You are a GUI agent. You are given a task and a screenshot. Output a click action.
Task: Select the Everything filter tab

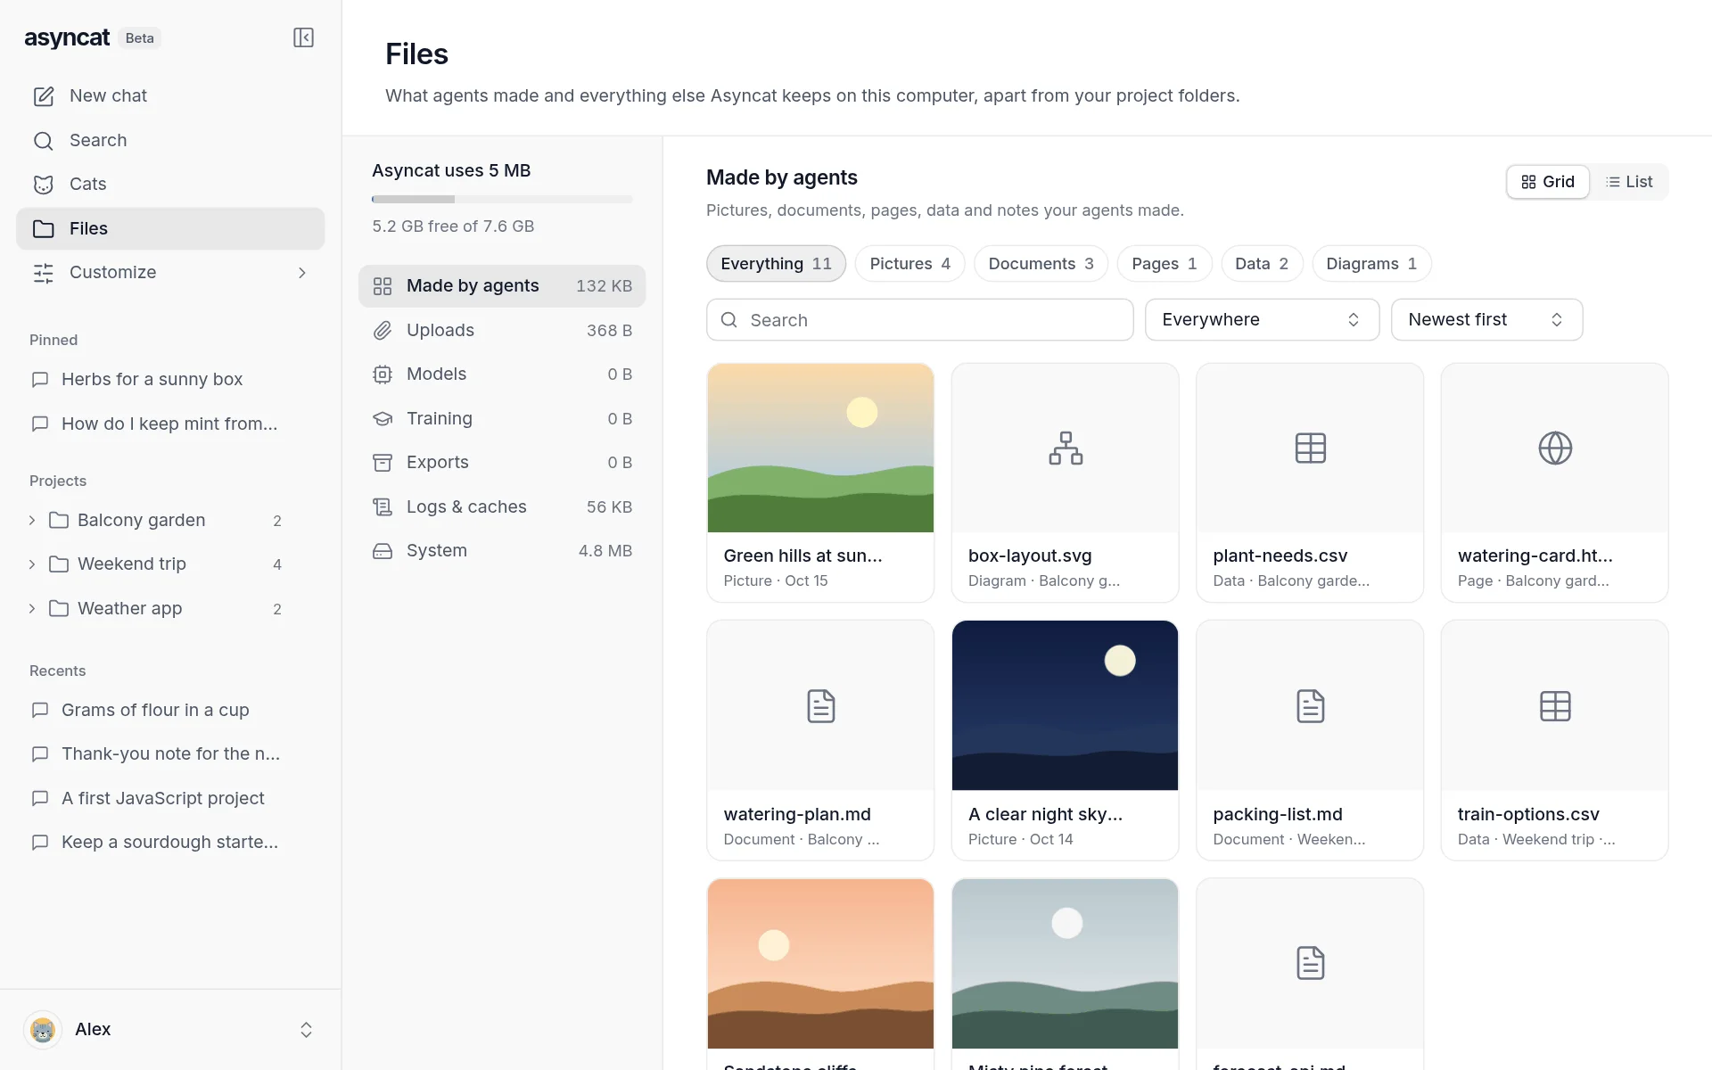776,264
